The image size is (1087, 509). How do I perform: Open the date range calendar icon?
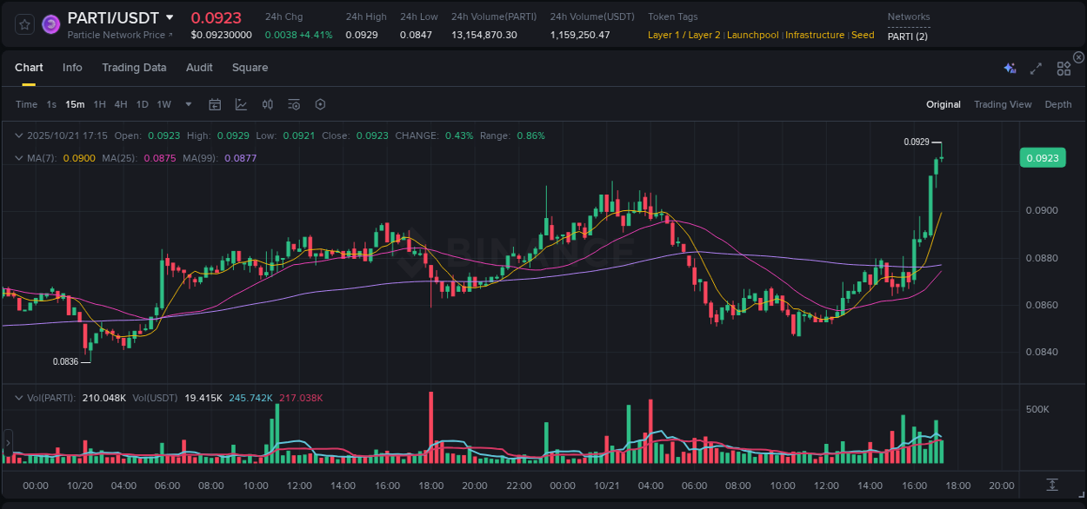(x=215, y=104)
